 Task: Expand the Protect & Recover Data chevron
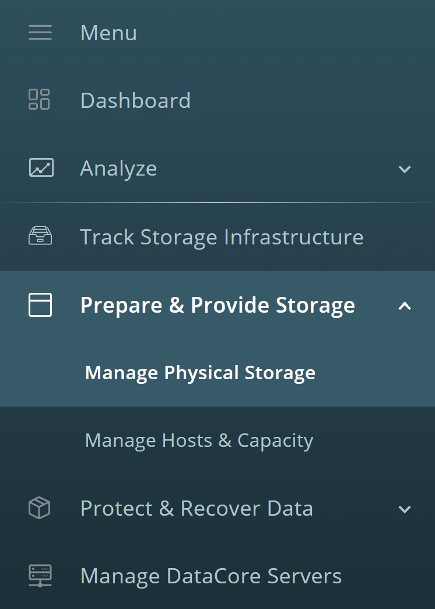tap(405, 509)
